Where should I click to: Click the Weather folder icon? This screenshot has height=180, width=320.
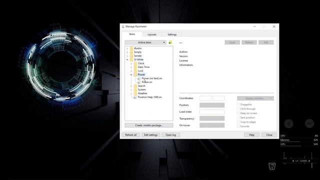135,93
